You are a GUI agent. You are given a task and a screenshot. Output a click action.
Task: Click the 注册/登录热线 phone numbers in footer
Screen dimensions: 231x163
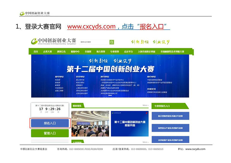[147, 149]
